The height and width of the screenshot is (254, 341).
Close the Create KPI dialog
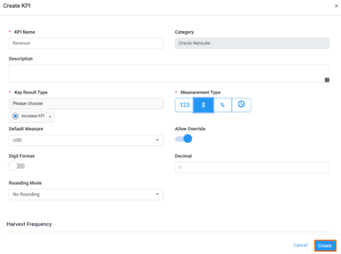336,6
